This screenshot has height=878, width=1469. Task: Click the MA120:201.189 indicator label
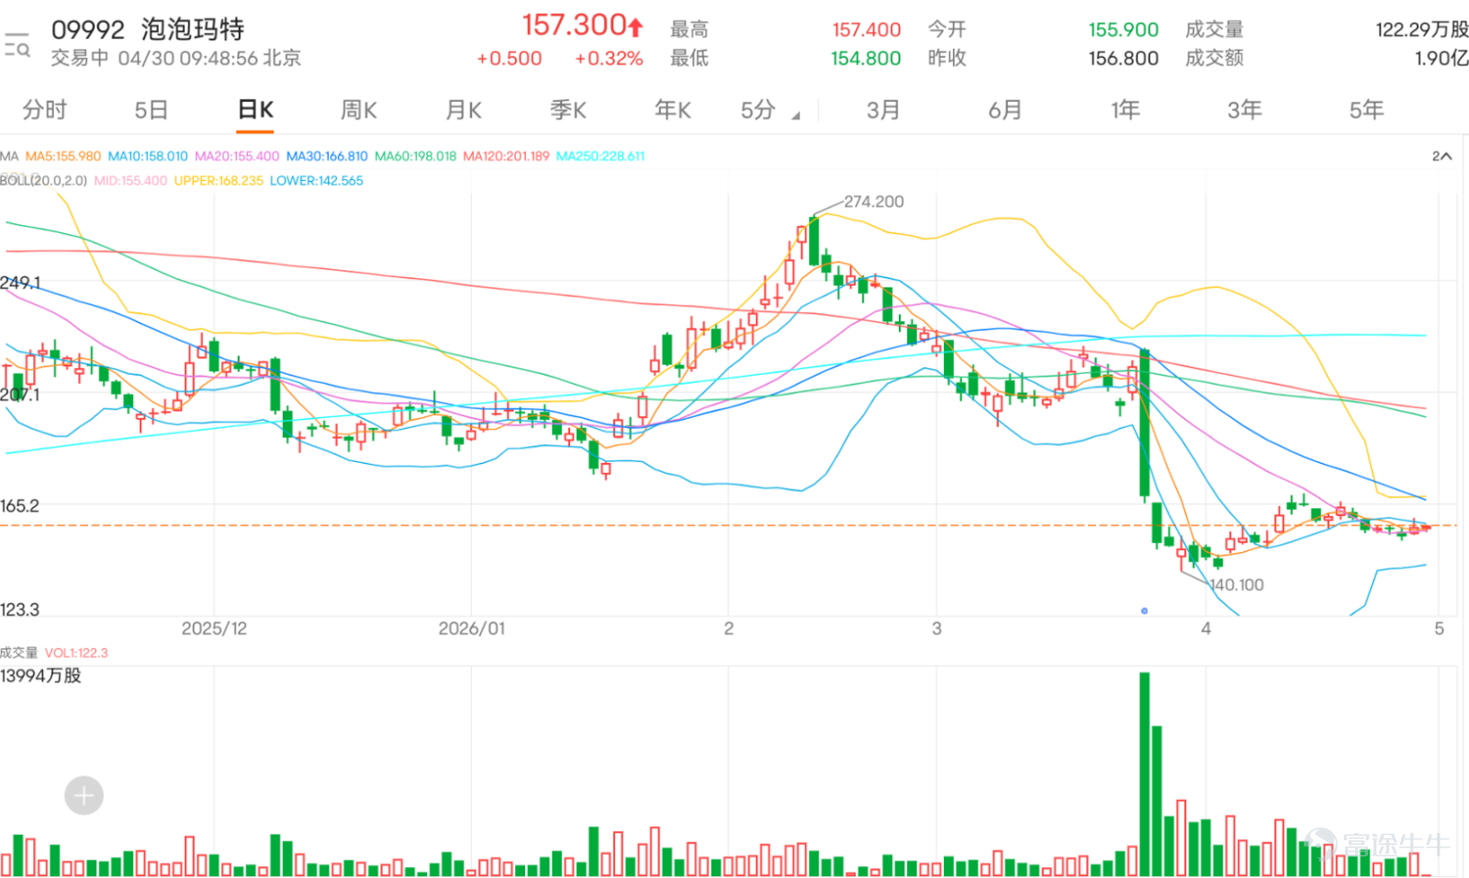coord(506,156)
